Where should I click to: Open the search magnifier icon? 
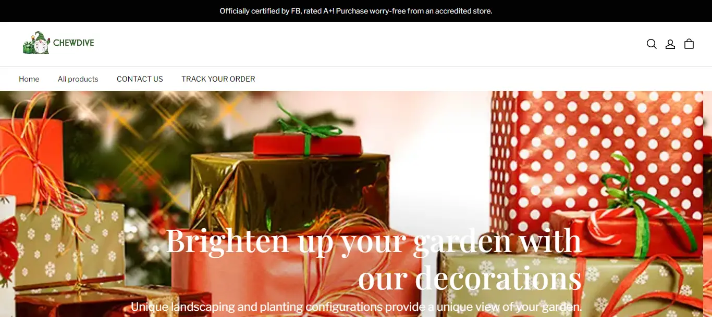tap(652, 44)
